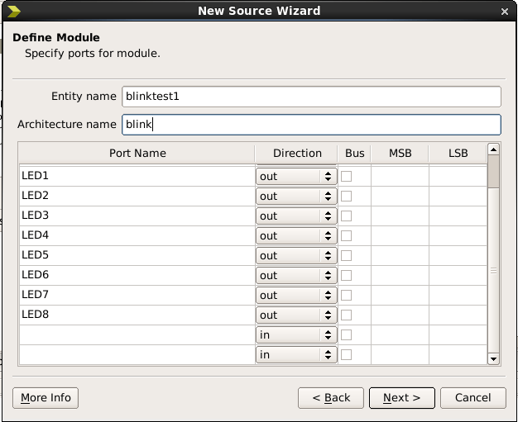Click the Port Name column header
518x422 pixels.
coord(137,154)
